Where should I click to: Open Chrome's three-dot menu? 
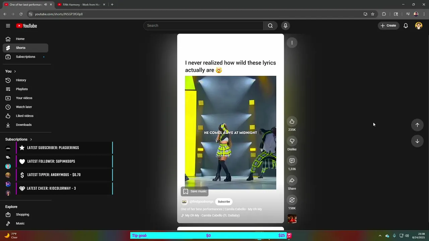point(424,14)
